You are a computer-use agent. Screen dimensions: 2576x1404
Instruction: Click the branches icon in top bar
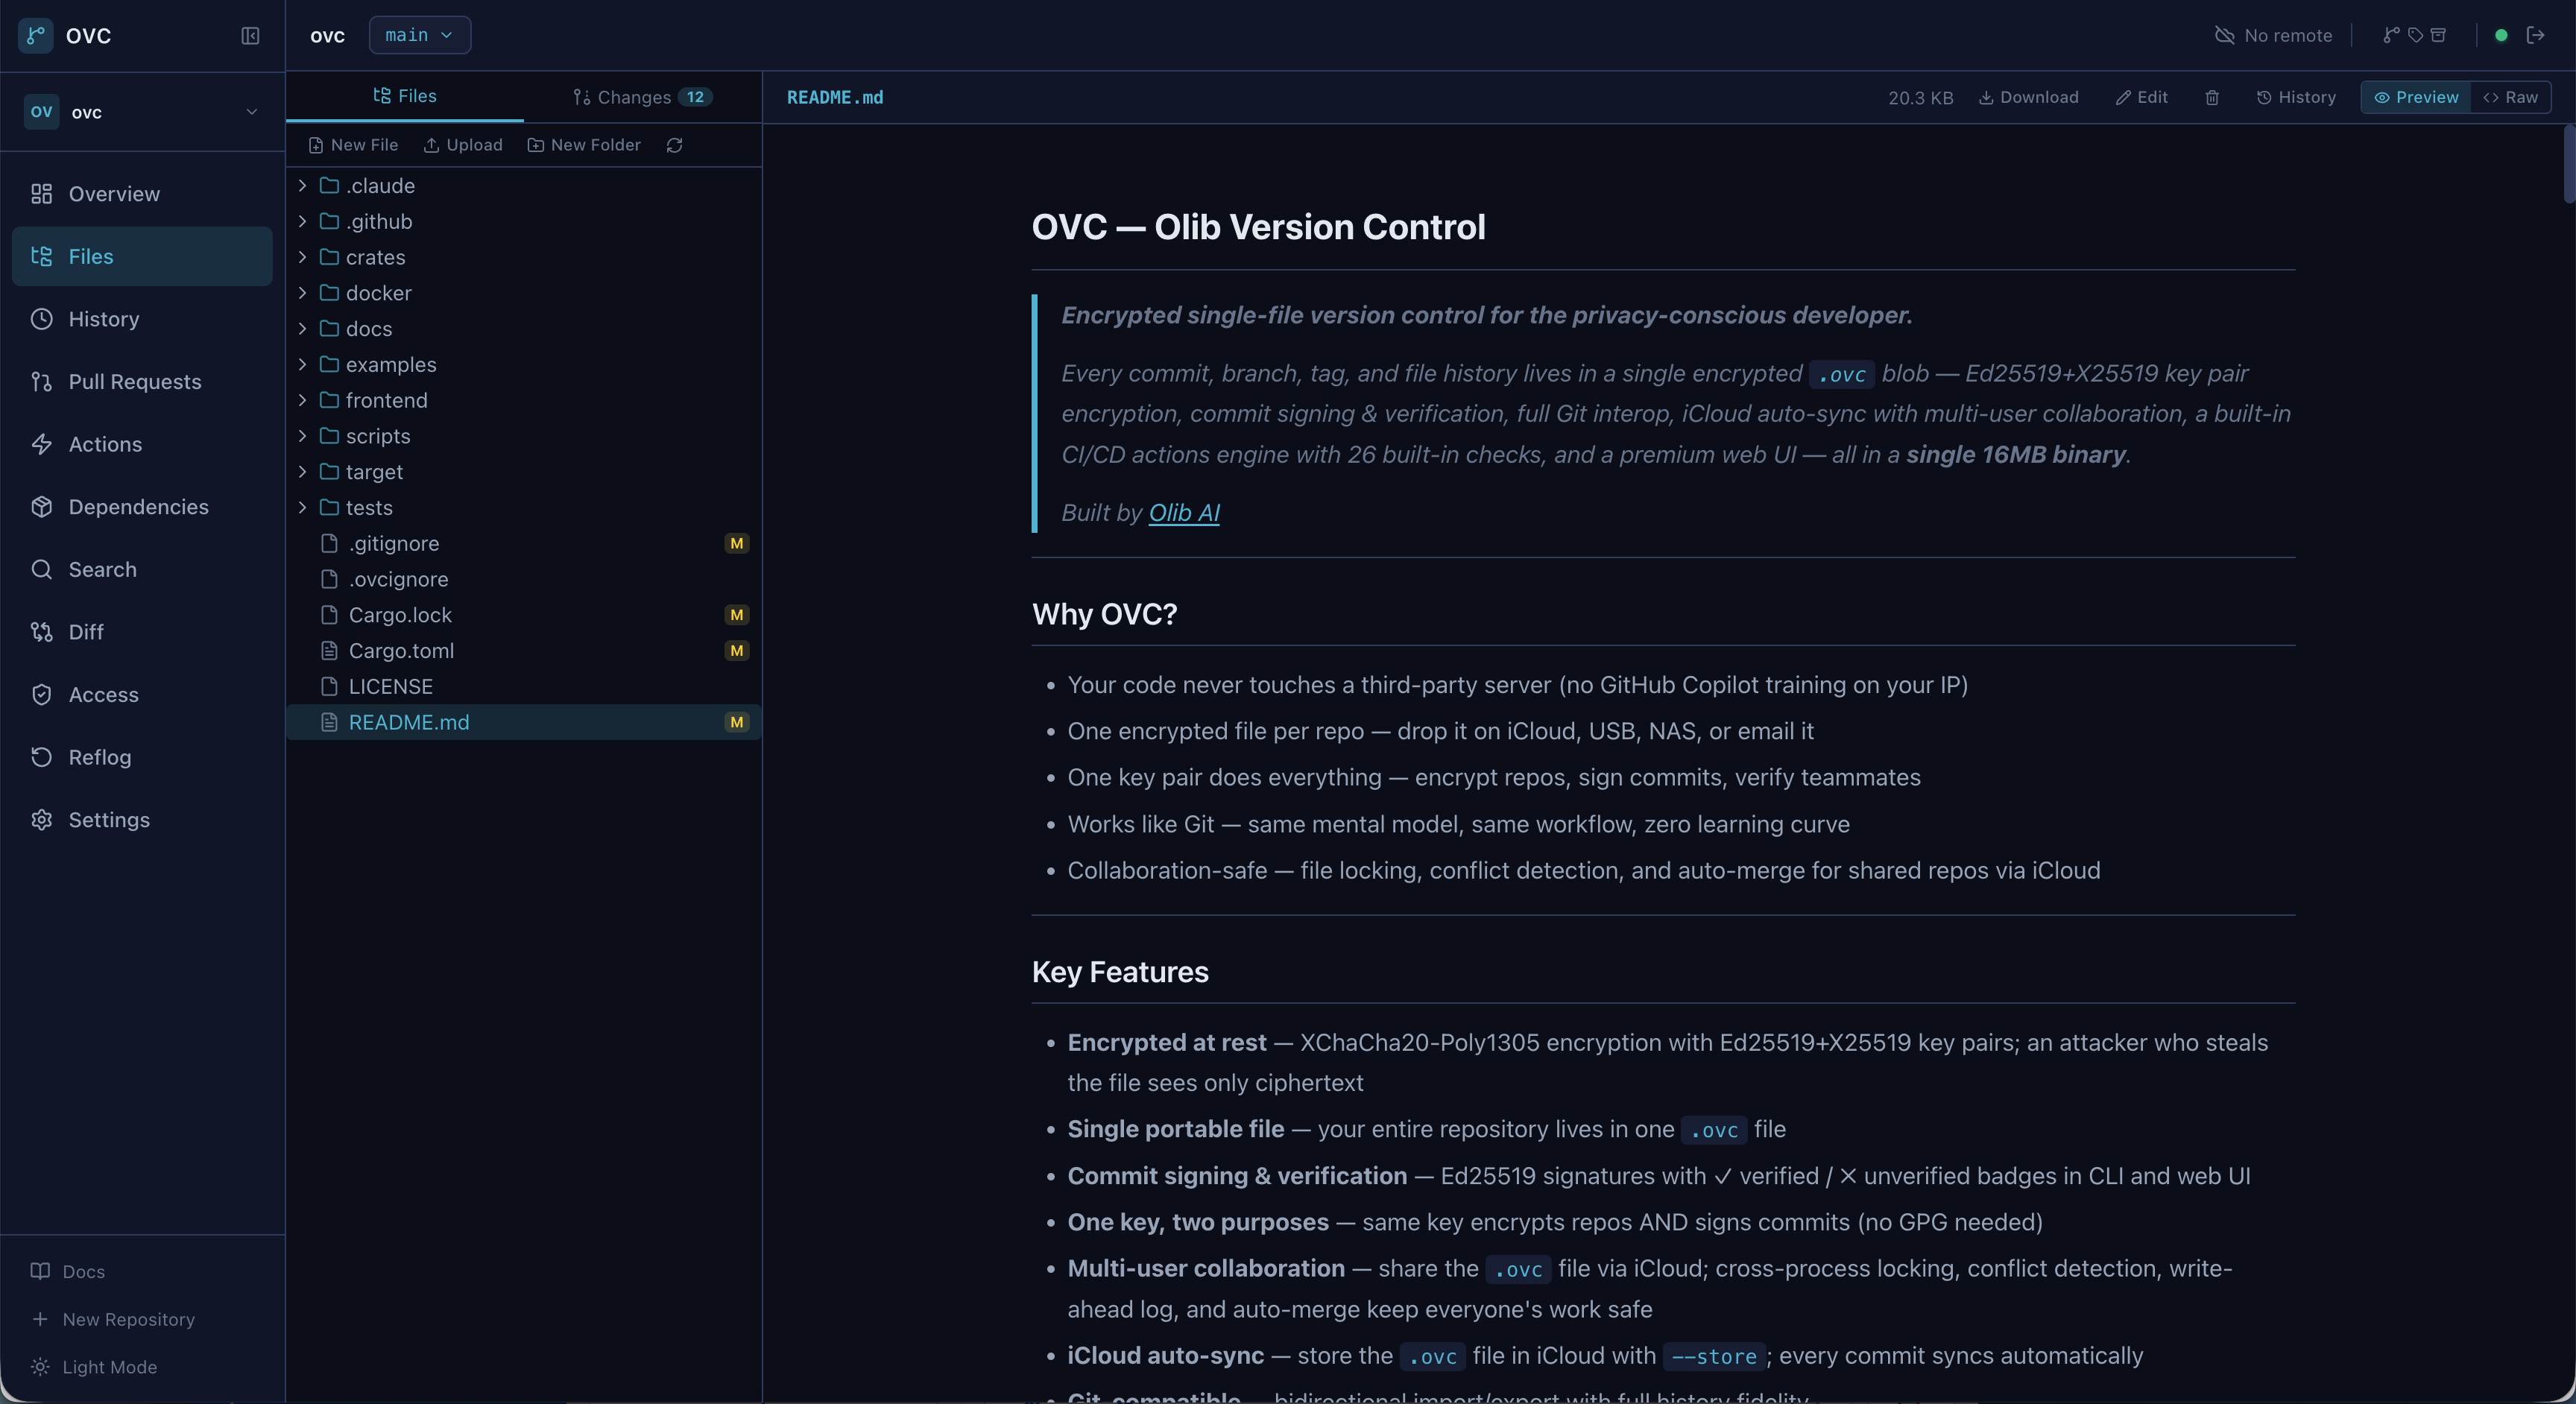[2391, 35]
